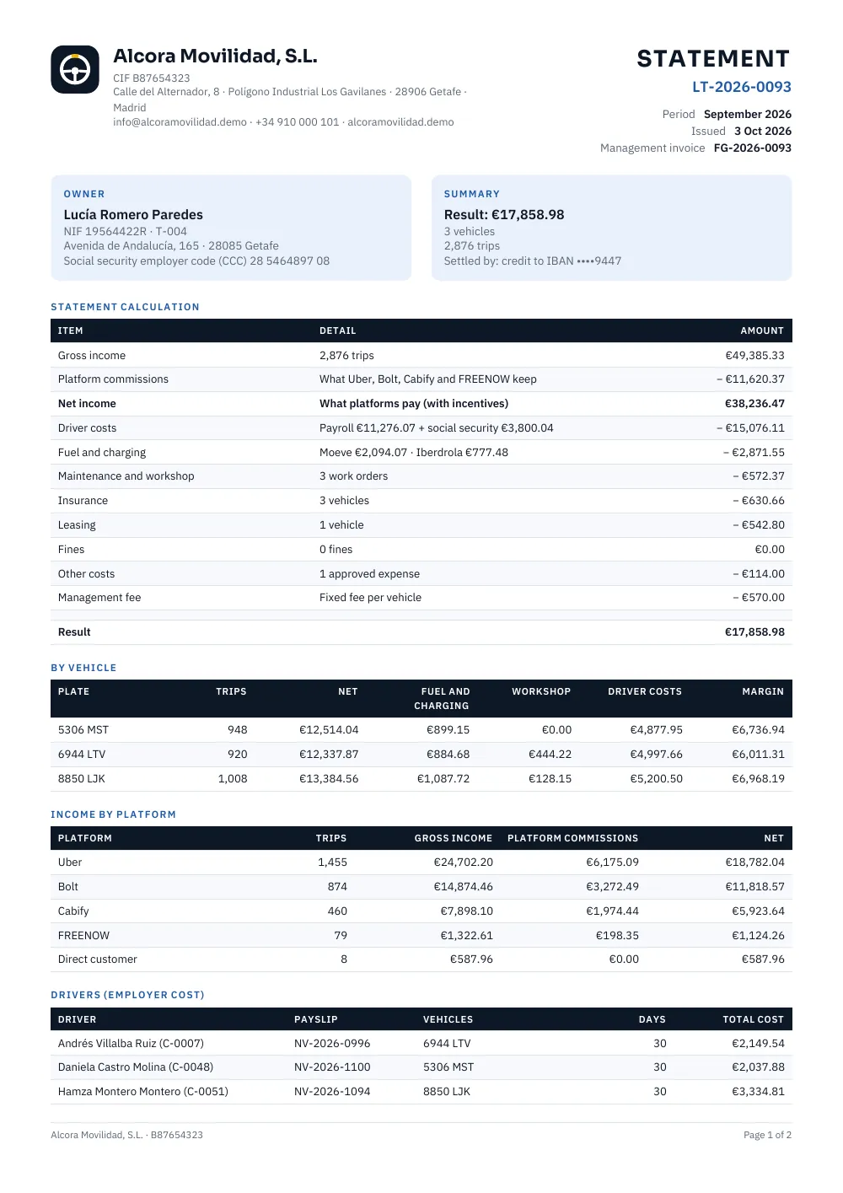This screenshot has height=1193, width=843.
Task: Select the Bolt gross income €14,874.46
Action: pos(464,887)
